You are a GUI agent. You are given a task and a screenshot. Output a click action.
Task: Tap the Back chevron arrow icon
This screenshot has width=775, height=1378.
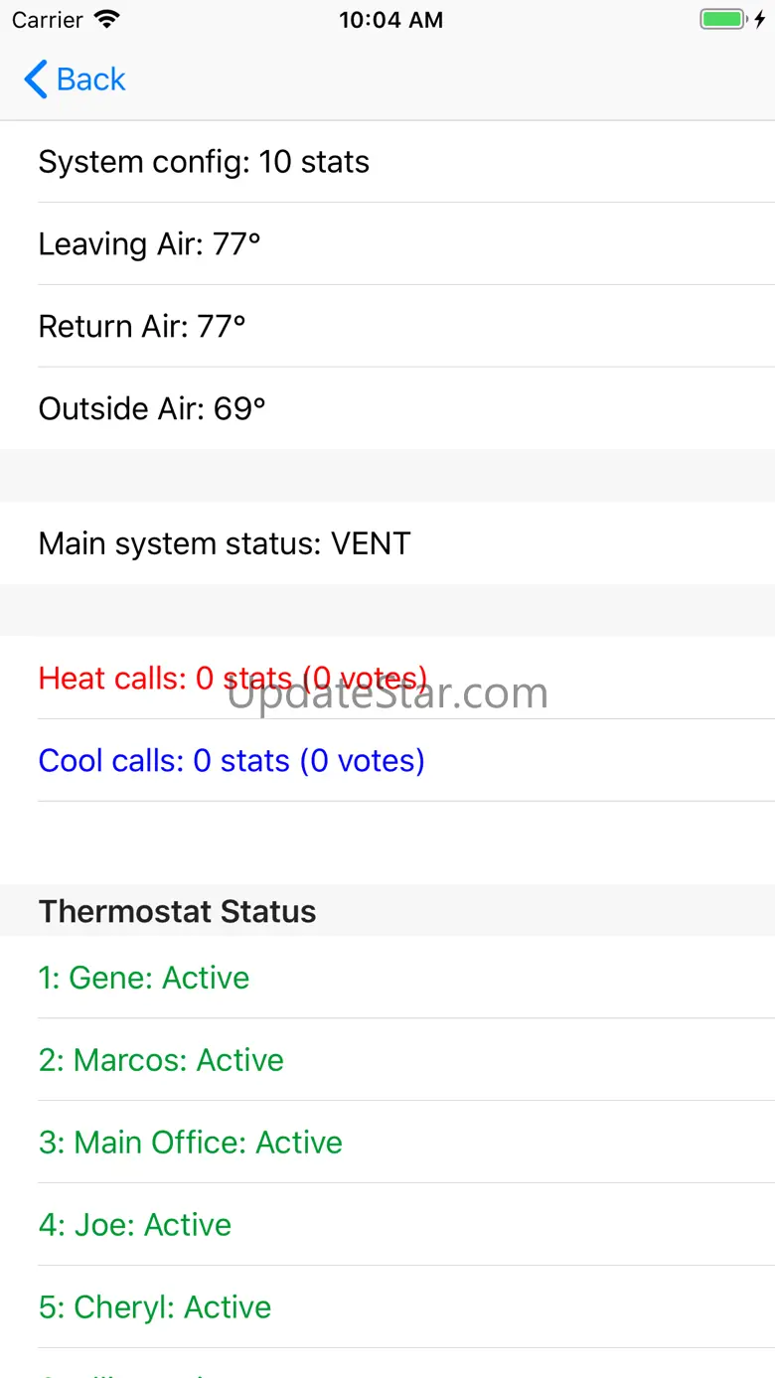click(x=35, y=79)
